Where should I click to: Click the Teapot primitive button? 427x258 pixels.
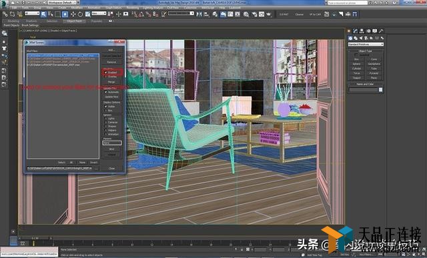(356, 78)
